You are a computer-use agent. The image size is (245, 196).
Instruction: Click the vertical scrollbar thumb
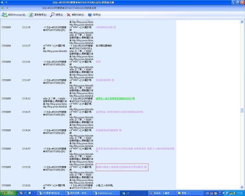pos(242,110)
